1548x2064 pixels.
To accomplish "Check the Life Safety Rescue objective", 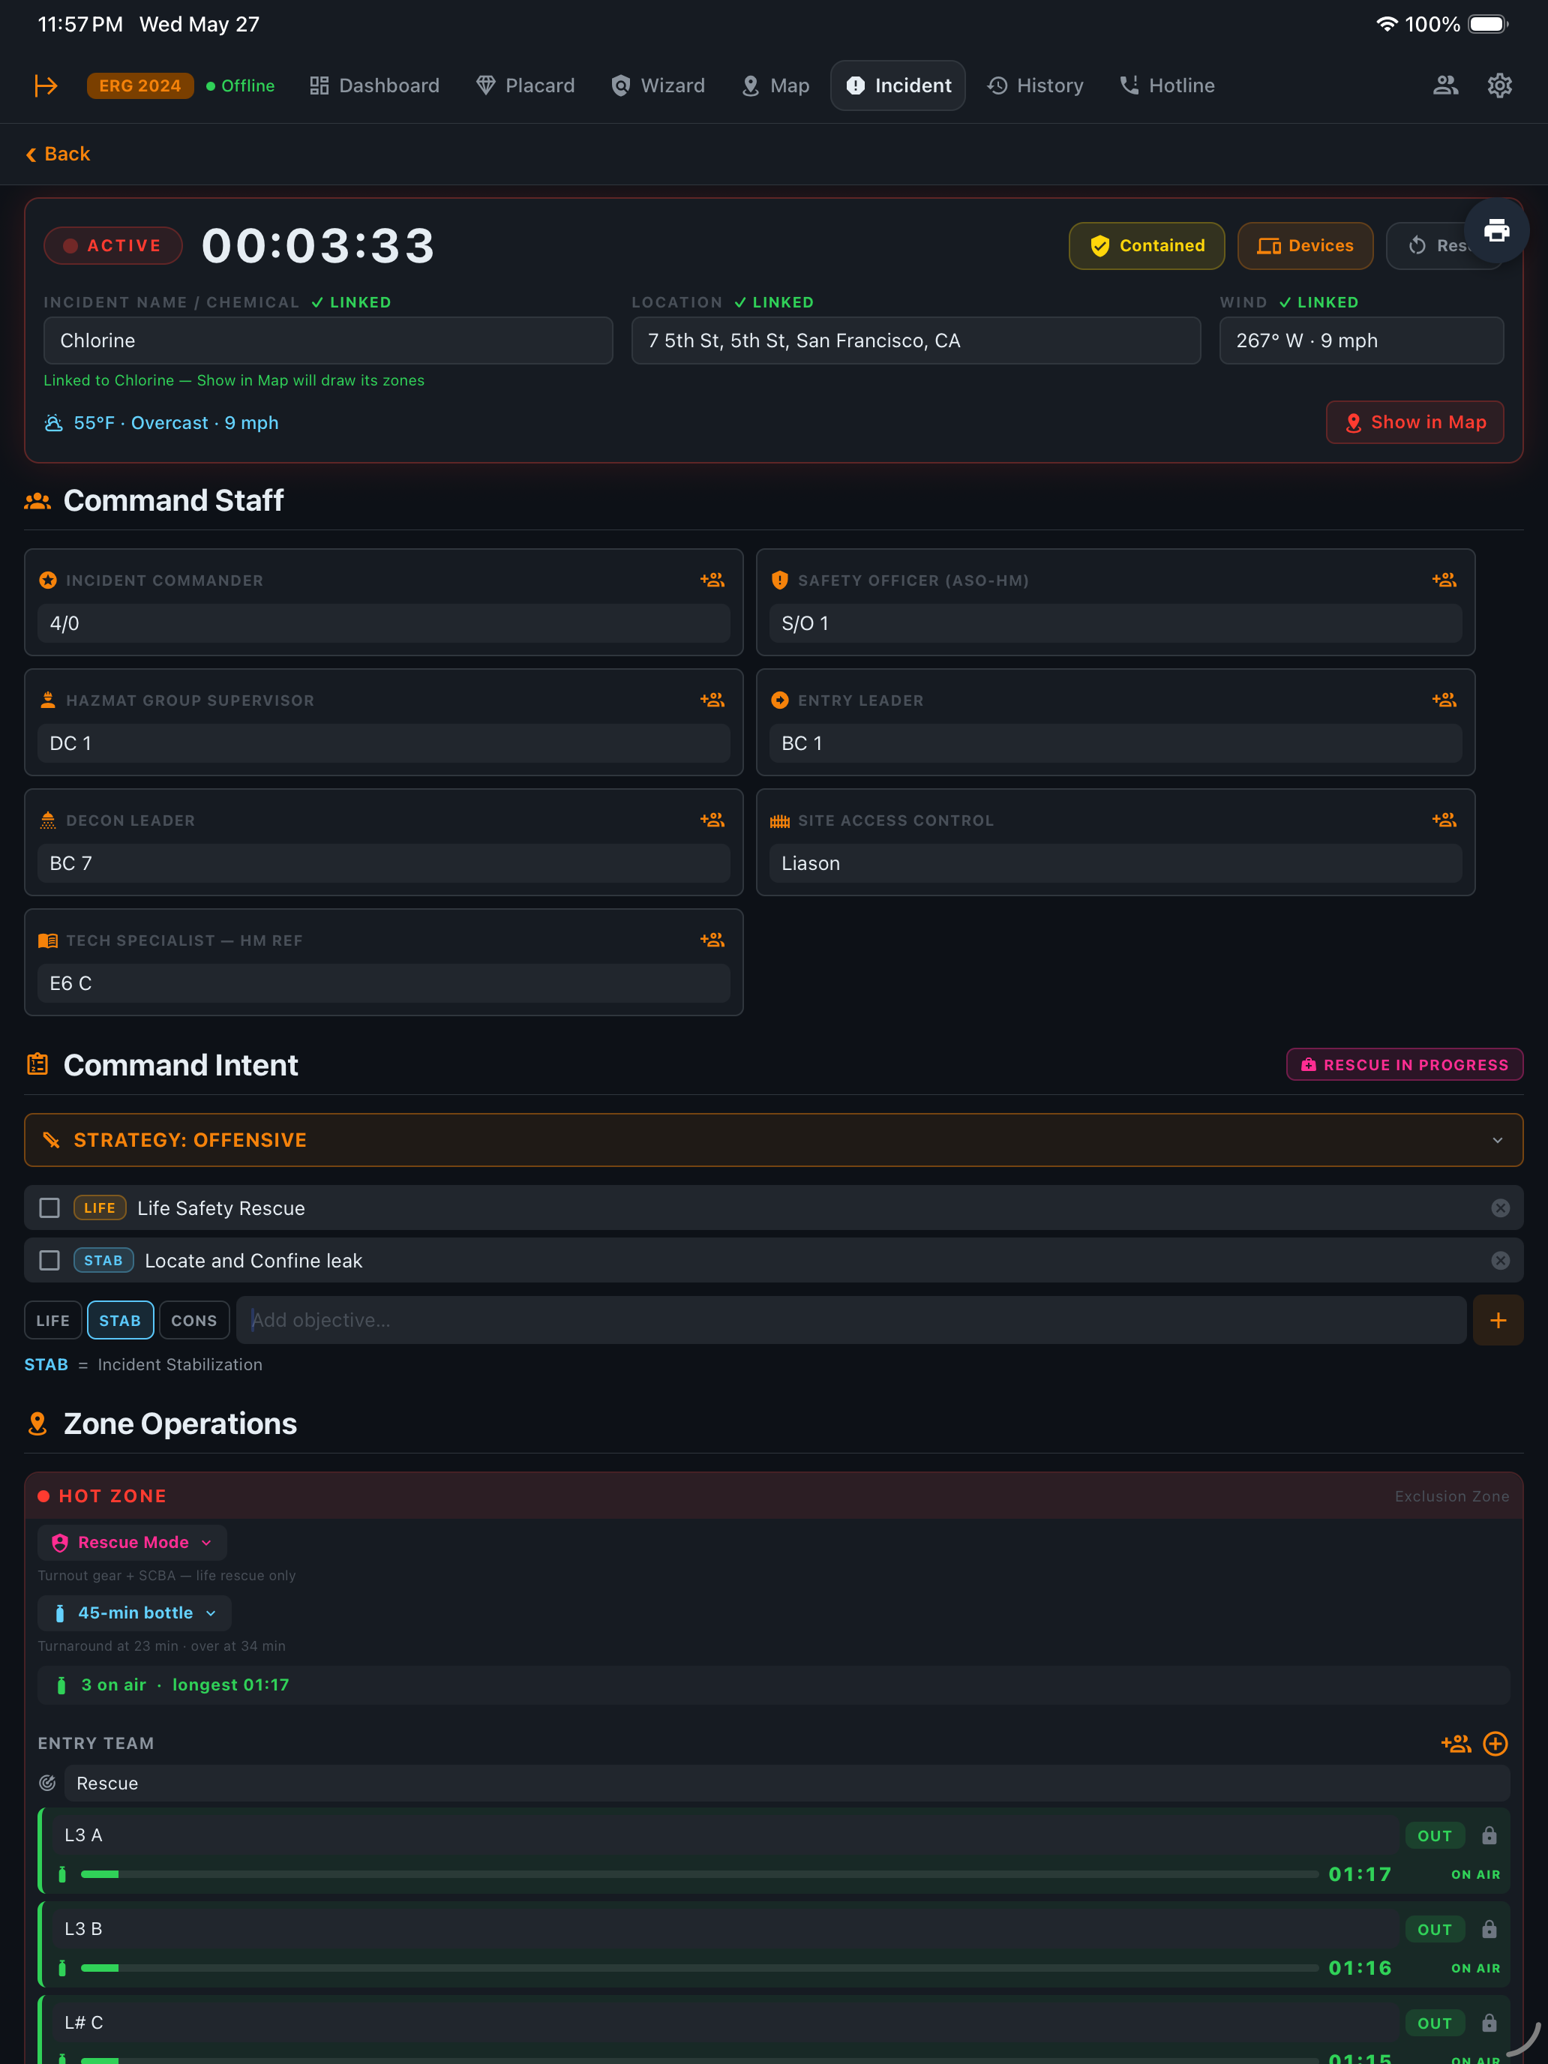I will (49, 1207).
